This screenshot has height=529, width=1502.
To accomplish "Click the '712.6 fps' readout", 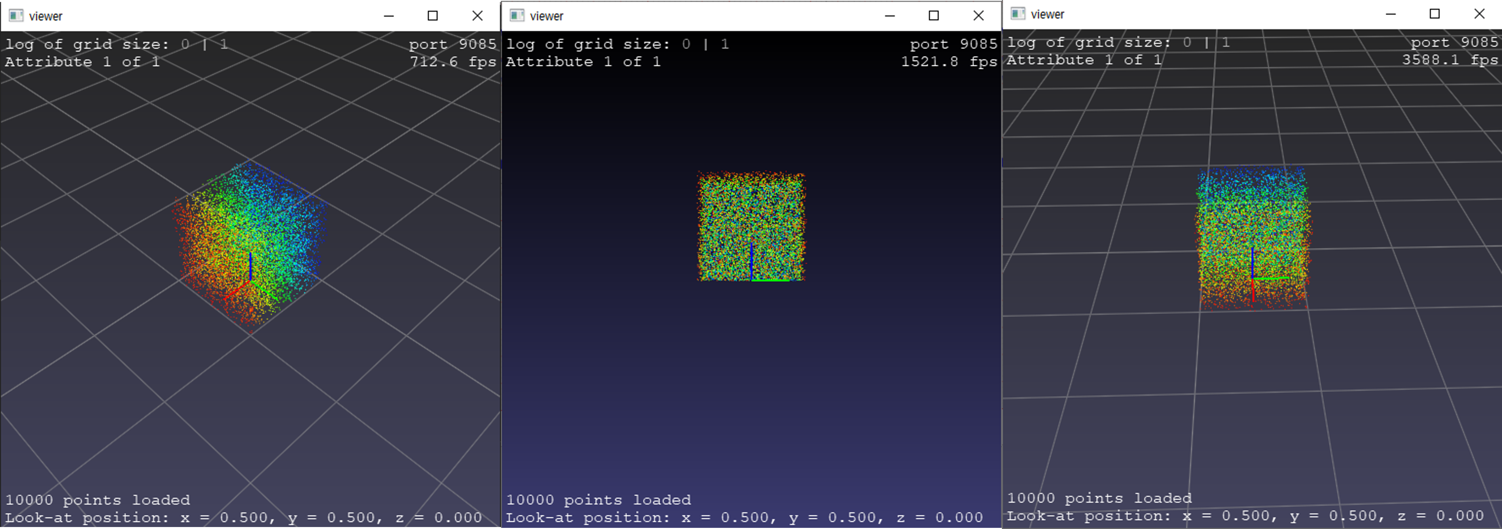I will coord(453,62).
